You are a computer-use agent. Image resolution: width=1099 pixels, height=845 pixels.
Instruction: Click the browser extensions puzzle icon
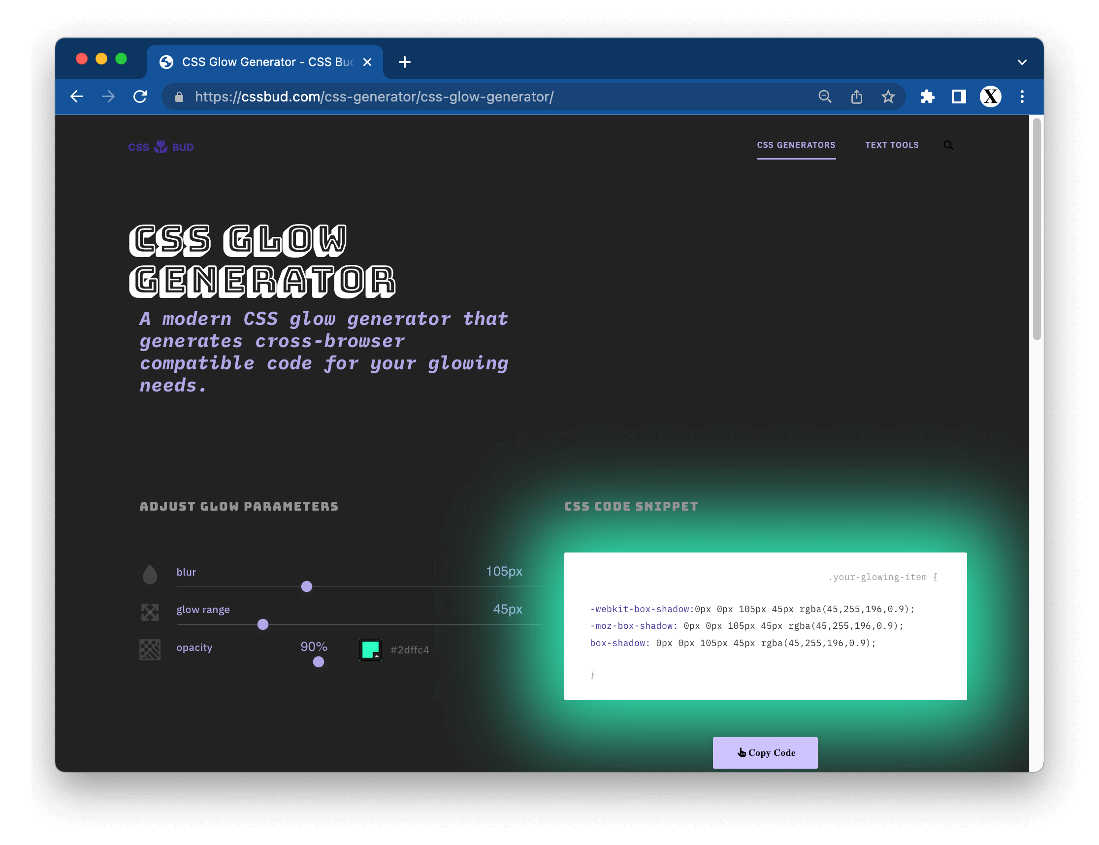click(x=927, y=97)
